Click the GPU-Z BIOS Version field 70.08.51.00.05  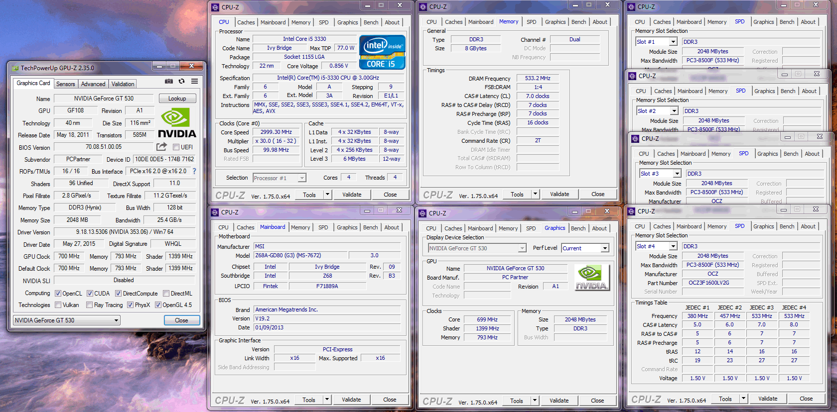tap(104, 147)
